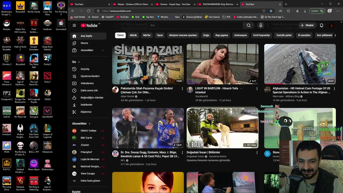Play the Dr. Dre Snoop Dogg thumbnail
343x193 pixels.
[148, 128]
